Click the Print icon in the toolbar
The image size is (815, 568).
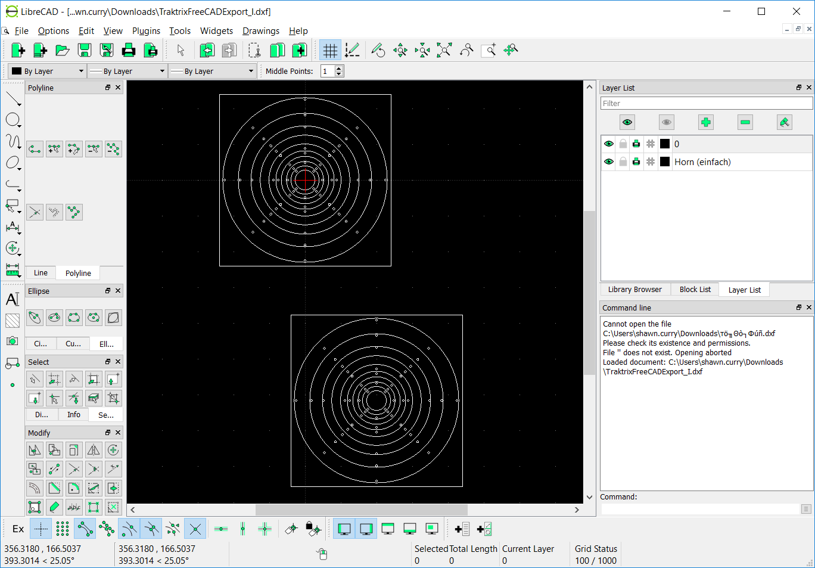click(128, 50)
